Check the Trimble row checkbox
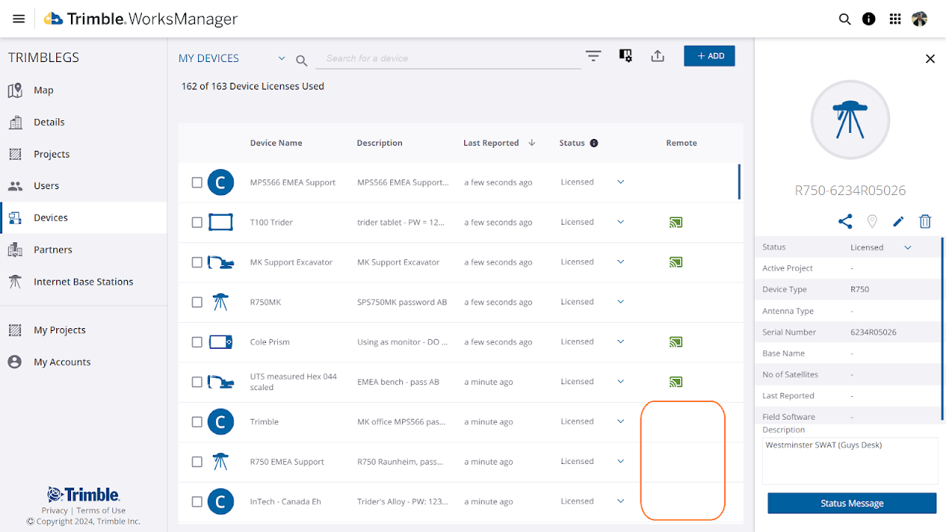946x532 pixels. [x=197, y=422]
